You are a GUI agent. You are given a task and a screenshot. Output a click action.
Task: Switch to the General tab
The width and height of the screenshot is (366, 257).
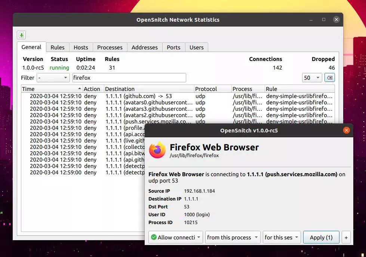(31, 47)
